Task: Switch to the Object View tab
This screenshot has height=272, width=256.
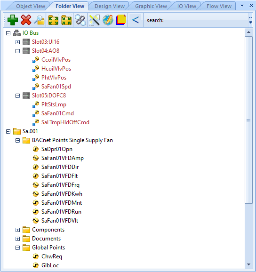Action: coord(31,6)
